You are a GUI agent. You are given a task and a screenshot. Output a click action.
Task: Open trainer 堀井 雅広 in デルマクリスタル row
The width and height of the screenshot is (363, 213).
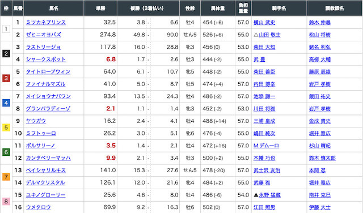[x=320, y=183]
